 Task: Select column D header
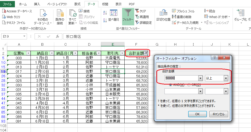tap(89, 44)
